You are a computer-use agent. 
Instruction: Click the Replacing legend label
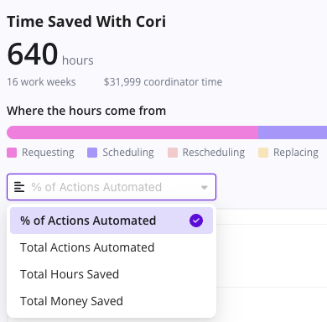[x=296, y=153]
